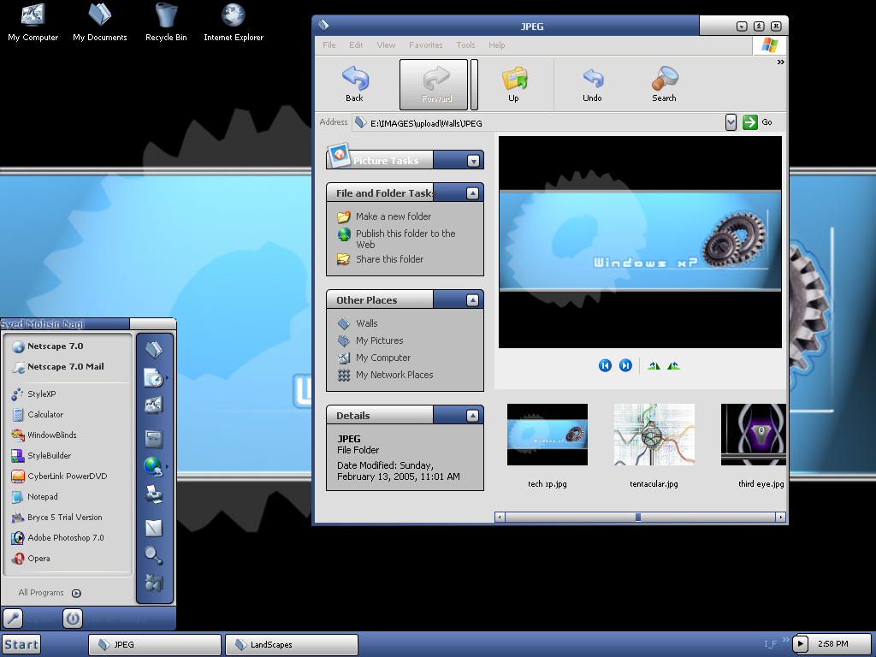Screen dimensions: 876x657
Task: Collapse the File and Folder Tasks panel
Action: coord(472,193)
